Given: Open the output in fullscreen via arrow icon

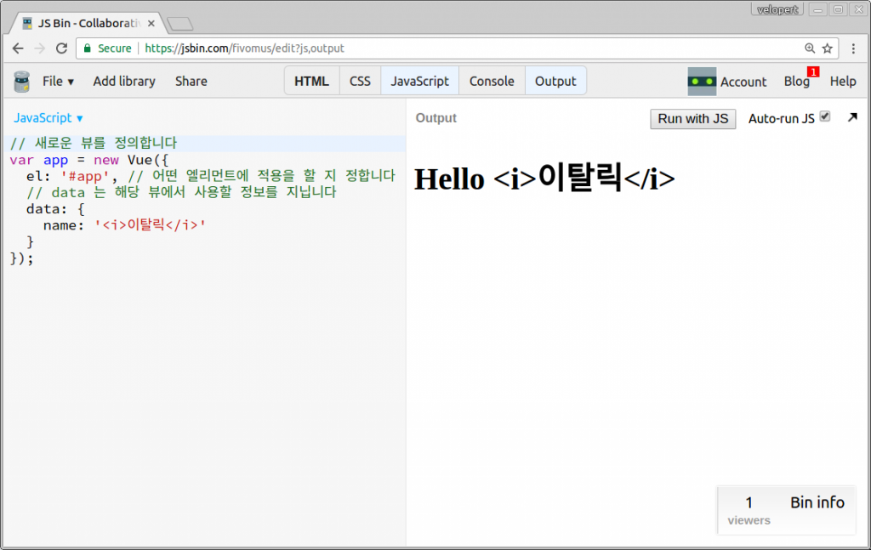Looking at the screenshot, I should pyautogui.click(x=852, y=118).
